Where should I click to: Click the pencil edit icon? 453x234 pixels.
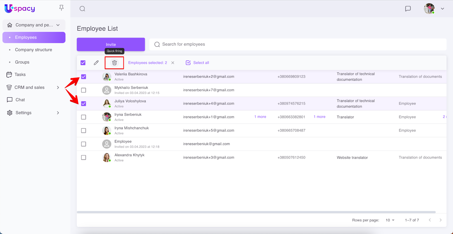[96, 63]
